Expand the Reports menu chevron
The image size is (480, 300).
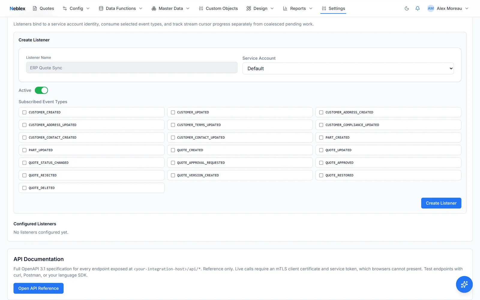pos(311,8)
